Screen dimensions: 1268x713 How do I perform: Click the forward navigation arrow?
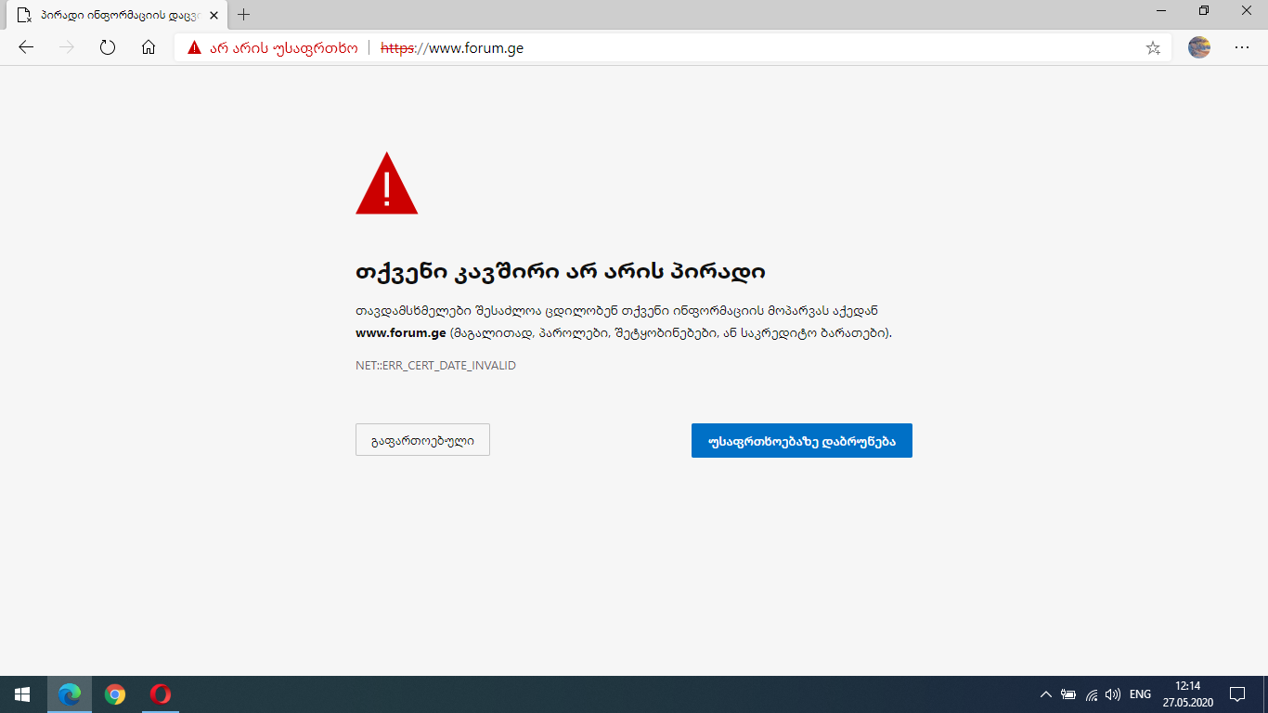67,47
